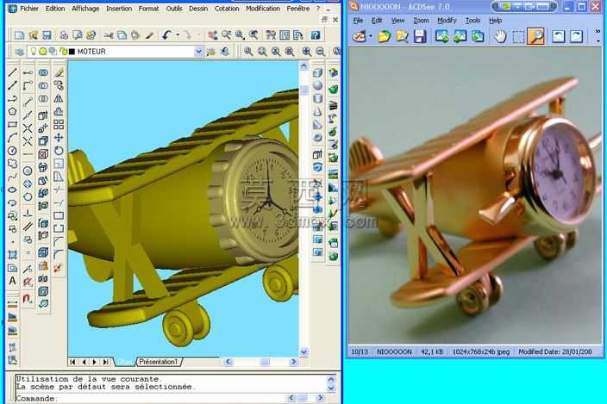This screenshot has height=404, width=607.
Task: Click the Save diskette icon in AutoCAD toolbar
Action: [x=47, y=35]
